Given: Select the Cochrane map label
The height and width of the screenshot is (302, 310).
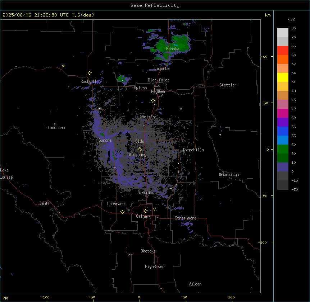Looking at the screenshot, I should point(116,204).
